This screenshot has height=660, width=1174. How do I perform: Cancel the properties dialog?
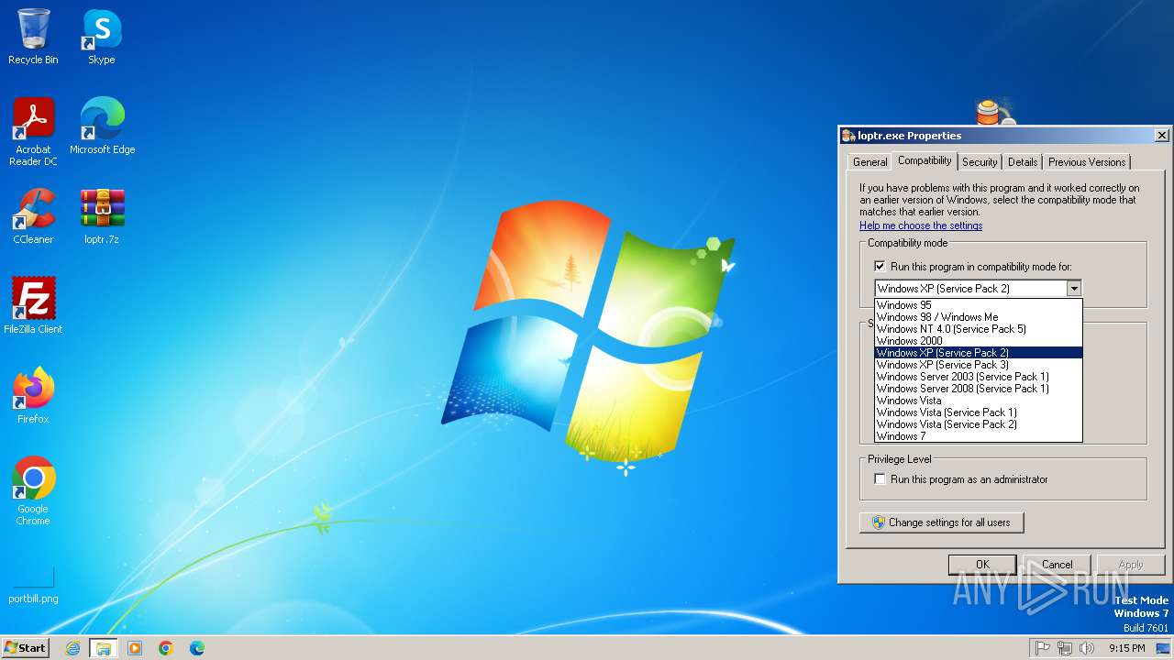(1057, 565)
